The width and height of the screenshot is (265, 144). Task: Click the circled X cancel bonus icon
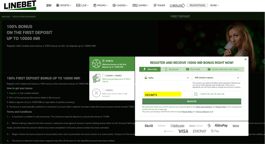coord(96,93)
